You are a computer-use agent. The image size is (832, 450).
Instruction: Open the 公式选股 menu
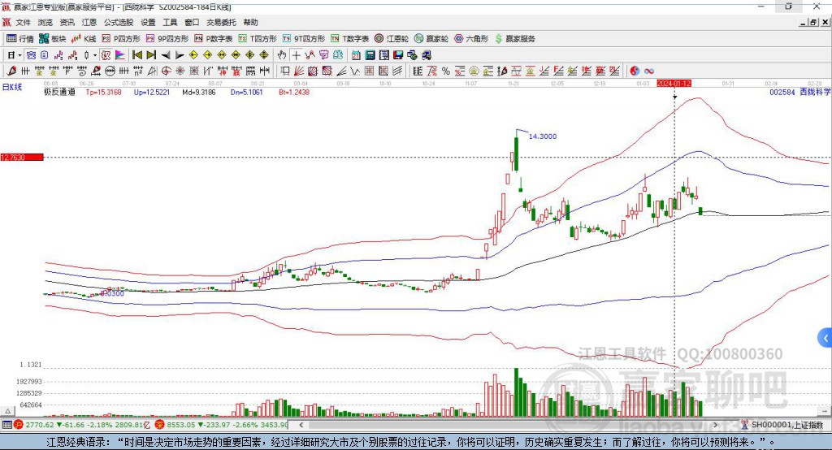[x=119, y=22]
